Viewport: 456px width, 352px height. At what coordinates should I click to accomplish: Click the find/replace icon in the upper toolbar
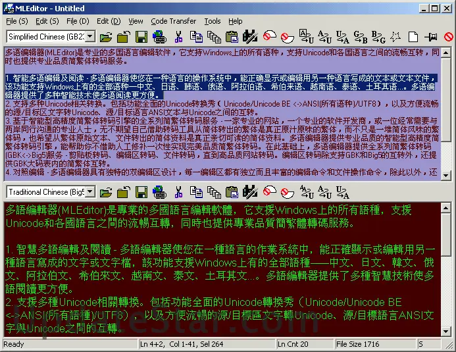pos(250,37)
